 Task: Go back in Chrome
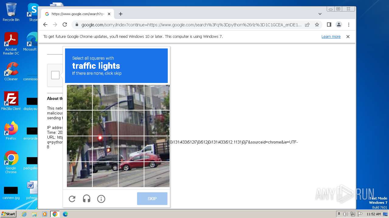pyautogui.click(x=45, y=25)
